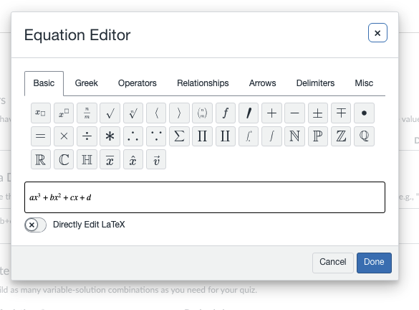Insert the summation sigma symbol
The height and width of the screenshot is (310, 419).
179,136
